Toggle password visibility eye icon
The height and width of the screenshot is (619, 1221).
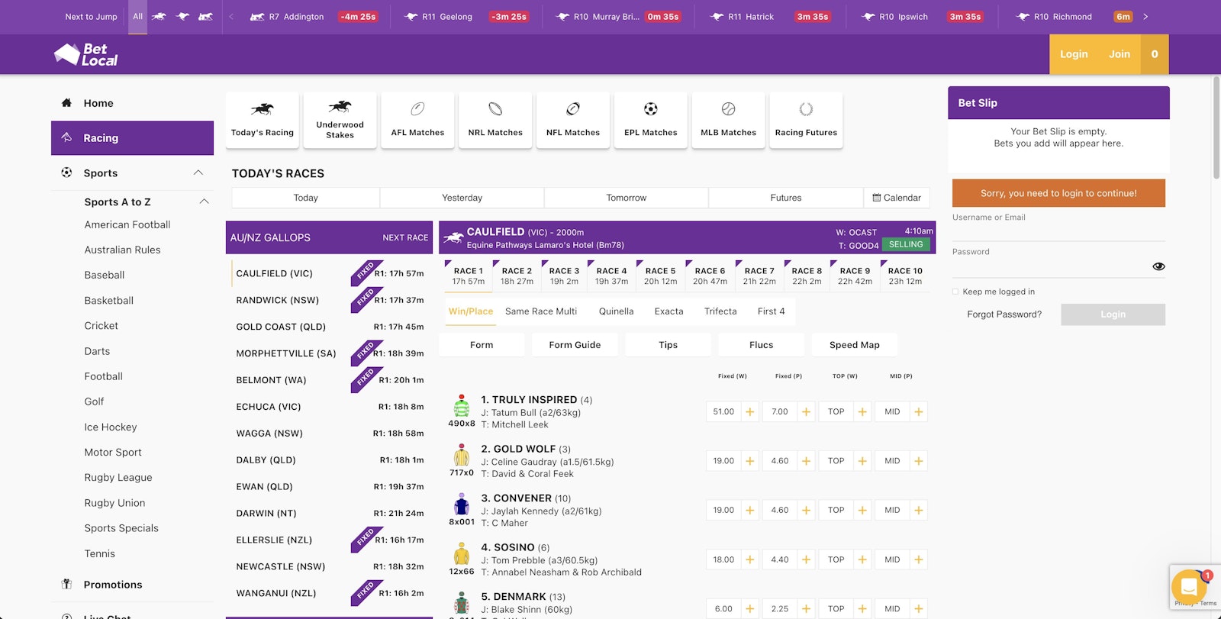(x=1158, y=266)
